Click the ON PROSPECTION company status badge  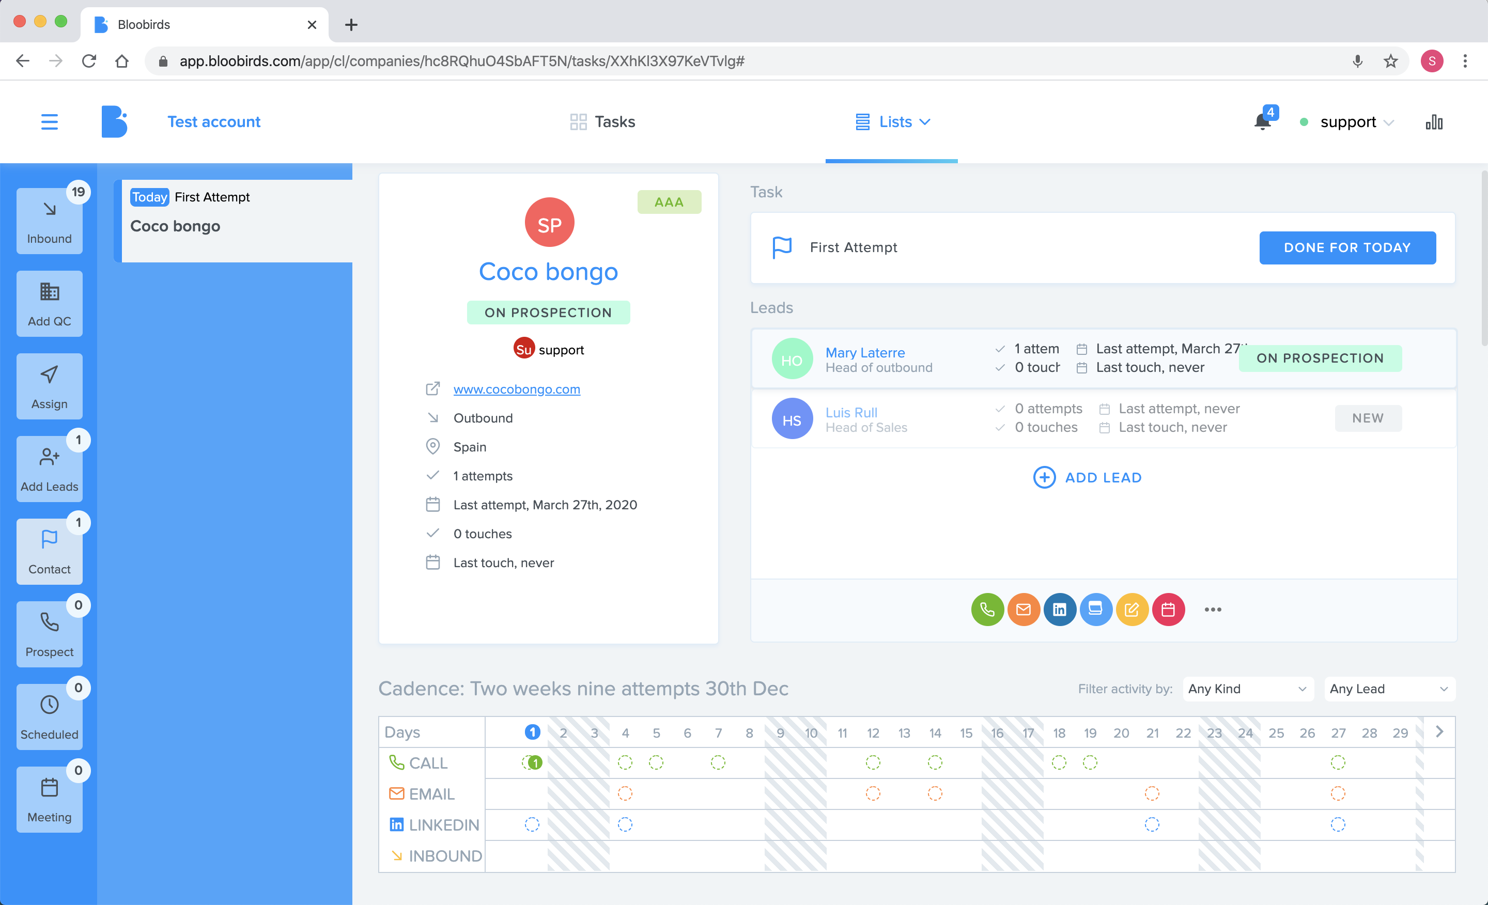[x=548, y=312]
